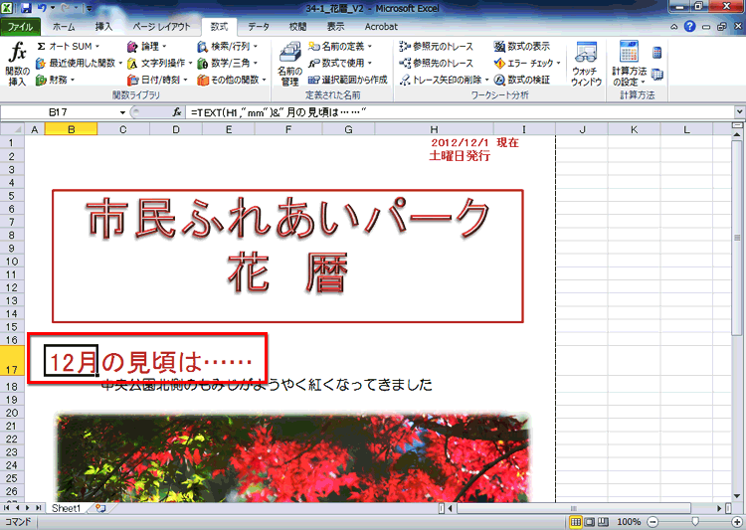Image resolution: width=746 pixels, height=530 pixels.
Task: Select the 市民ふれあいパーク 花暦 title box
Action: click(287, 256)
